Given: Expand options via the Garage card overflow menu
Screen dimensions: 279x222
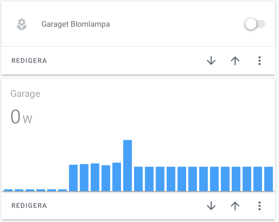Looking at the screenshot, I should 259,206.
